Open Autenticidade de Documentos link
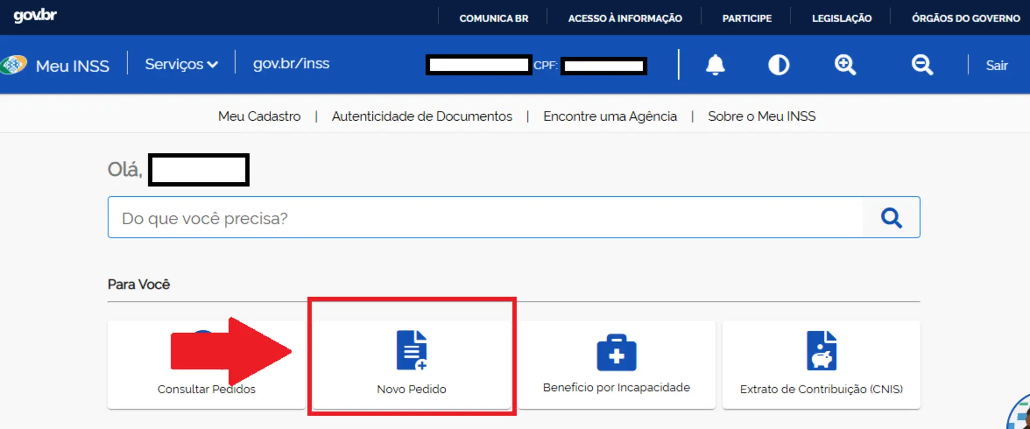This screenshot has width=1030, height=429. pos(422,116)
